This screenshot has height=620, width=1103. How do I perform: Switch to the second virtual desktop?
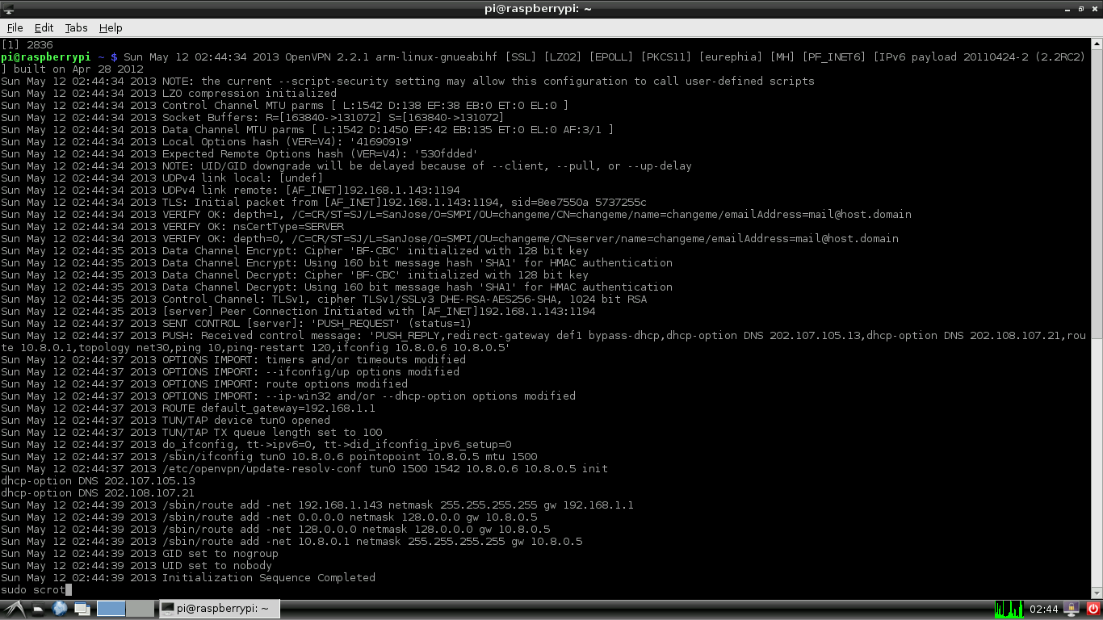click(140, 609)
